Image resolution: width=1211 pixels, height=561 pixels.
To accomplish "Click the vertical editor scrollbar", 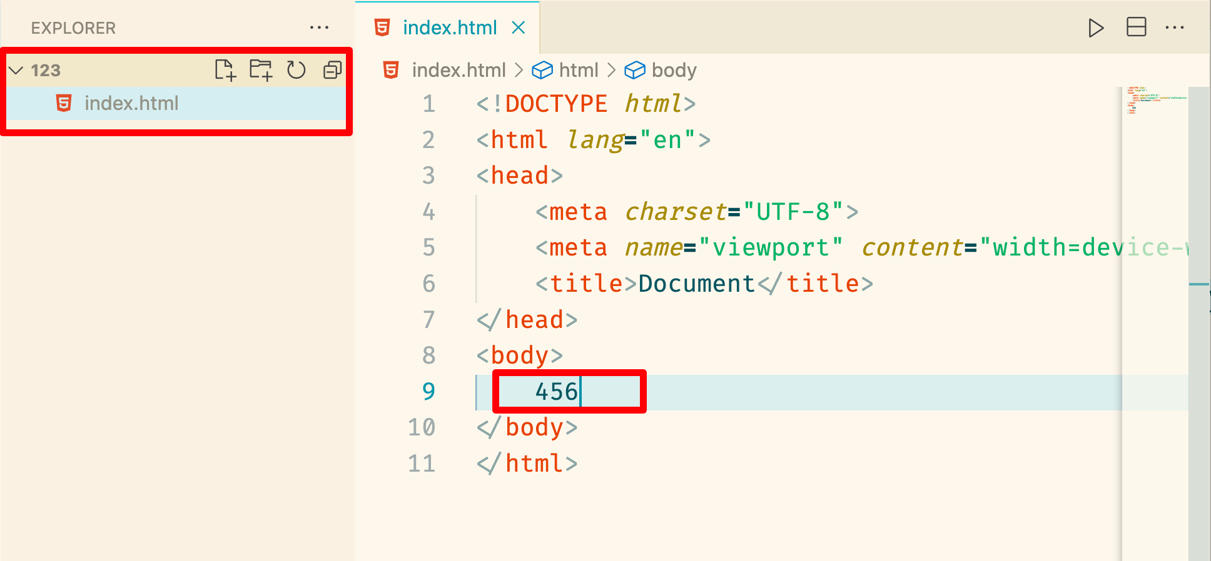I will 1198,324.
